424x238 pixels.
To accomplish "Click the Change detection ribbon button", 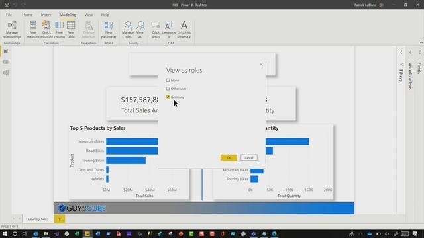I will [x=89, y=30].
